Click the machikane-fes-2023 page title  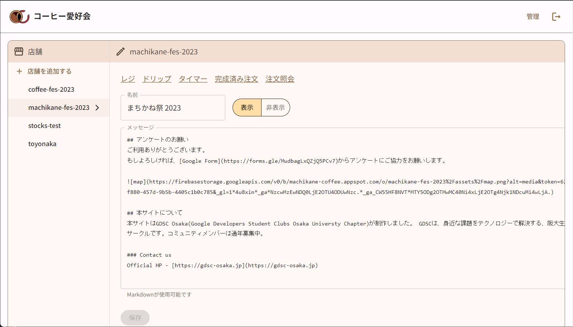pos(164,52)
